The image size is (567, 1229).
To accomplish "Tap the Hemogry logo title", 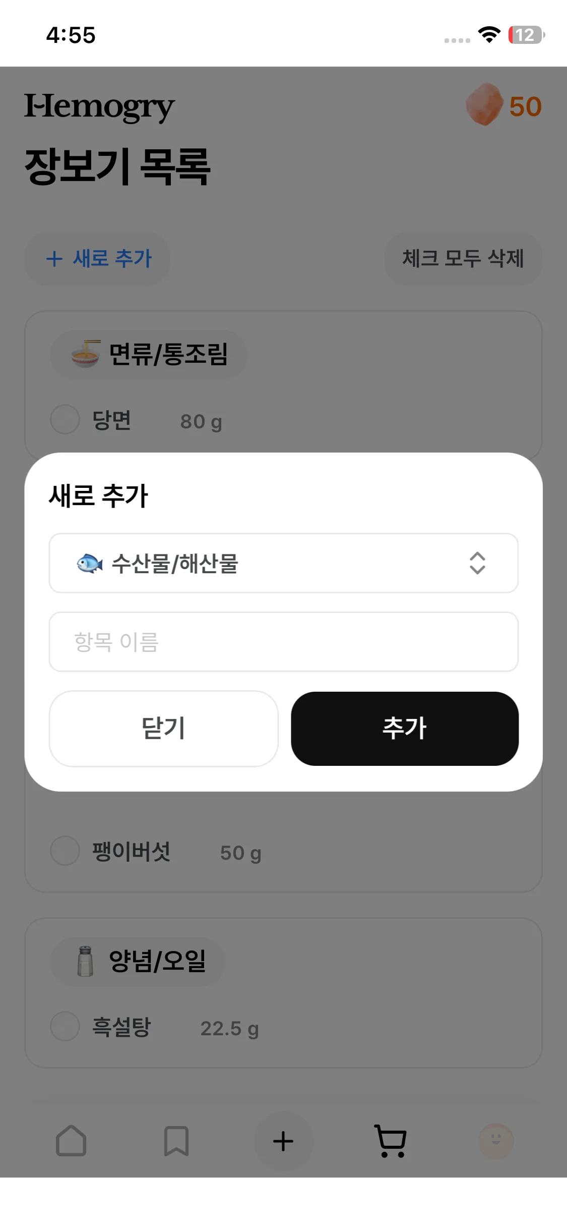I will coord(100,107).
